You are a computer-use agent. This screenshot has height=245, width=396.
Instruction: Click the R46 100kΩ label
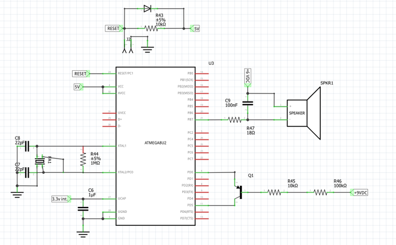coord(340,183)
